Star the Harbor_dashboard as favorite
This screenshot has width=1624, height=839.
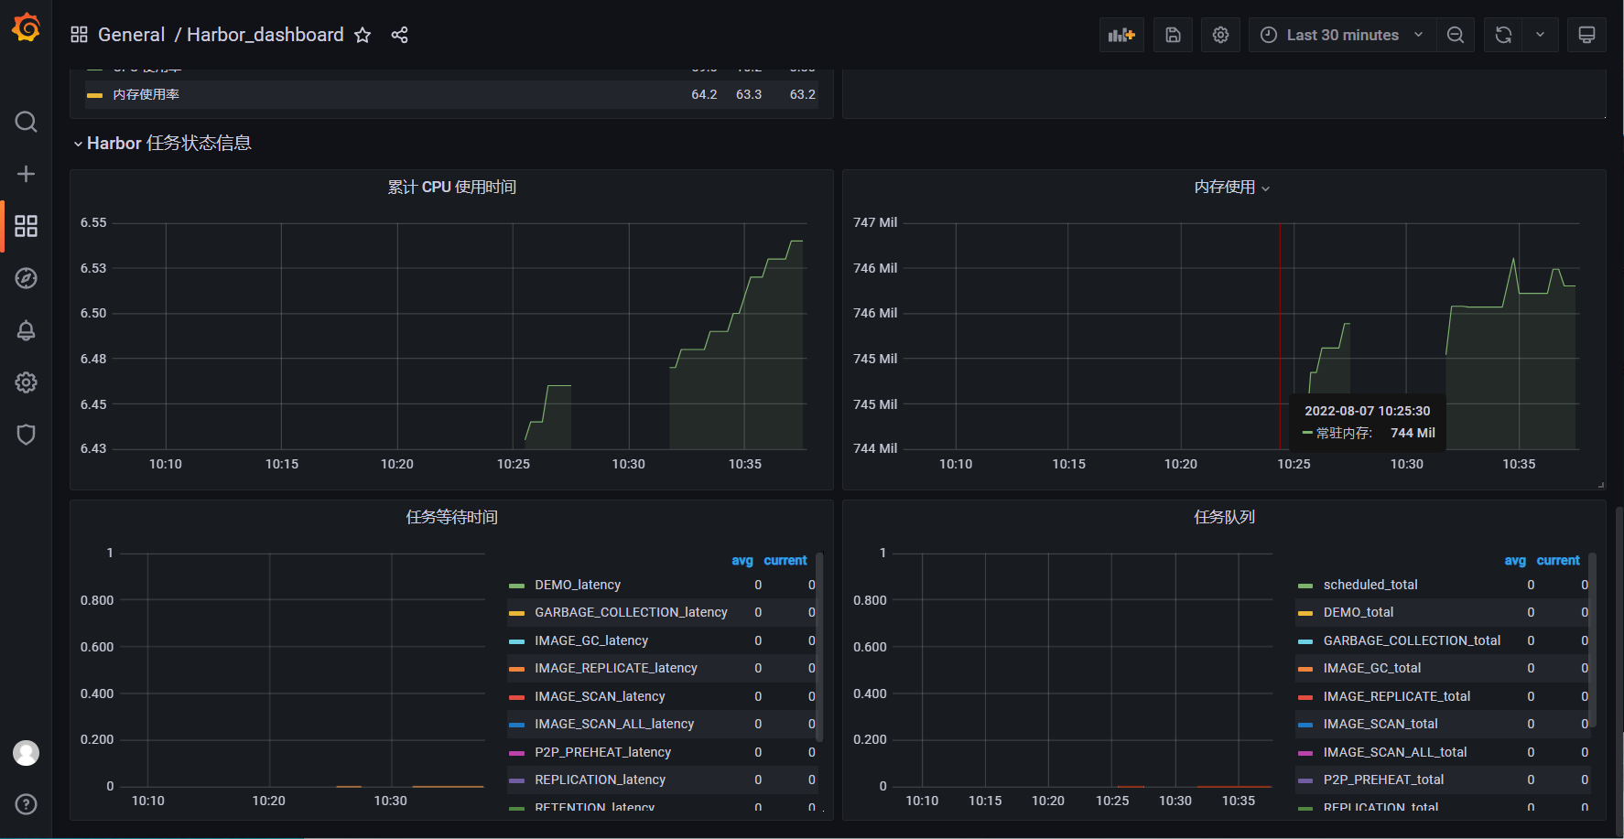point(363,35)
